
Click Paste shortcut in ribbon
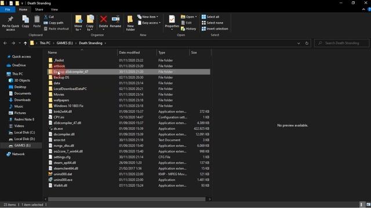click(56, 29)
